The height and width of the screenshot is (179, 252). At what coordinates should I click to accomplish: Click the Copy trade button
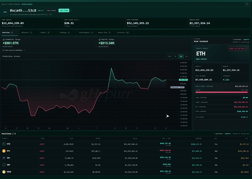click(64, 10)
